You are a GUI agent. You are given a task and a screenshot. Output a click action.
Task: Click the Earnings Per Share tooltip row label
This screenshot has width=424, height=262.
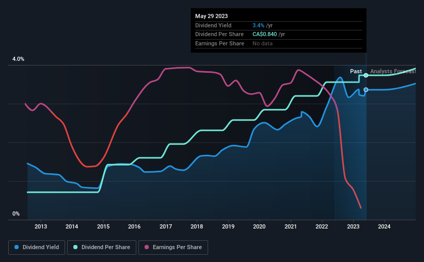(219, 43)
